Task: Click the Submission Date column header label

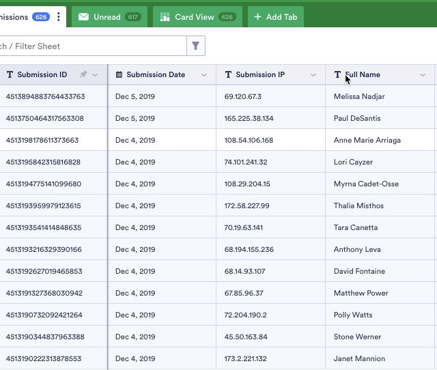Action: pyautogui.click(x=156, y=74)
